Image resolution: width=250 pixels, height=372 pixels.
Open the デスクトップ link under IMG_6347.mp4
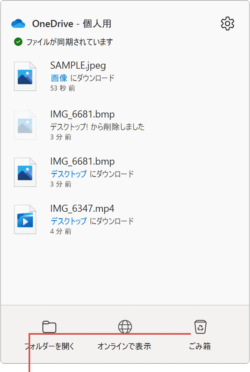[68, 221]
